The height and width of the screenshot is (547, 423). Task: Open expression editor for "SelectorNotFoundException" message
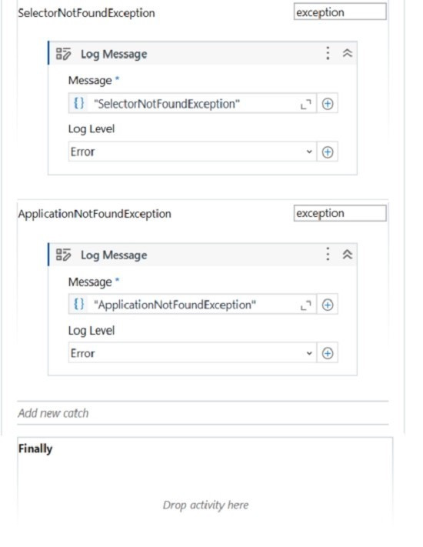[306, 104]
